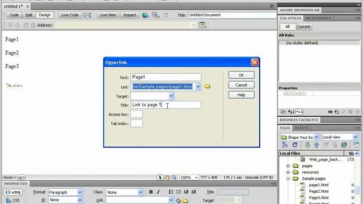Expand the pages folder

(288, 166)
